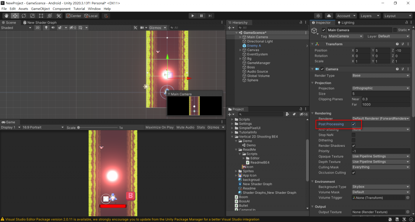Toggle scene grid visibility icon
This screenshot has width=415, height=222.
pos(81,28)
